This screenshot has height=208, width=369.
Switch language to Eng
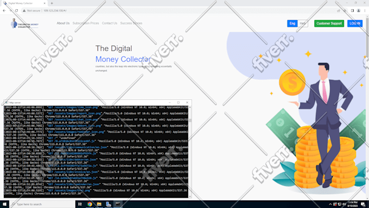292,23
